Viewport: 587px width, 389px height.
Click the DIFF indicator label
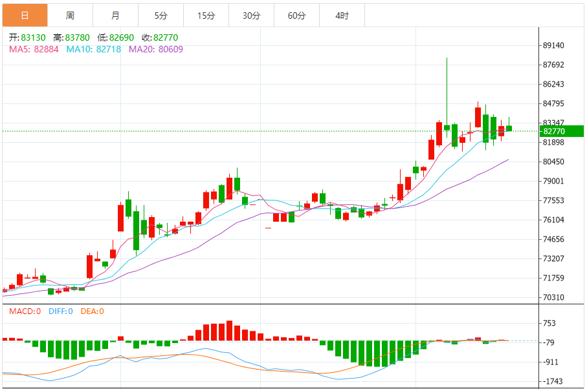(61, 311)
